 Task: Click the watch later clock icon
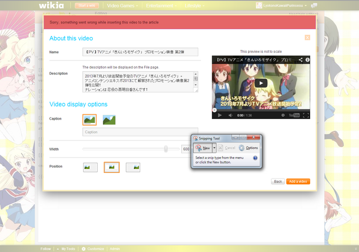point(283,115)
